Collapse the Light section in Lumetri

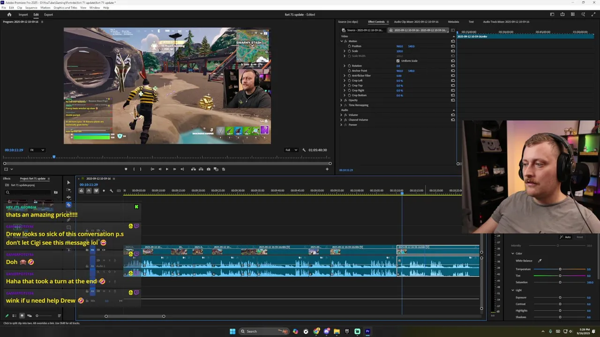coord(513,290)
